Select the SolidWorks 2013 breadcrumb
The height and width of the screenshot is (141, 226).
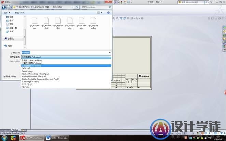pyautogui.click(x=41, y=7)
